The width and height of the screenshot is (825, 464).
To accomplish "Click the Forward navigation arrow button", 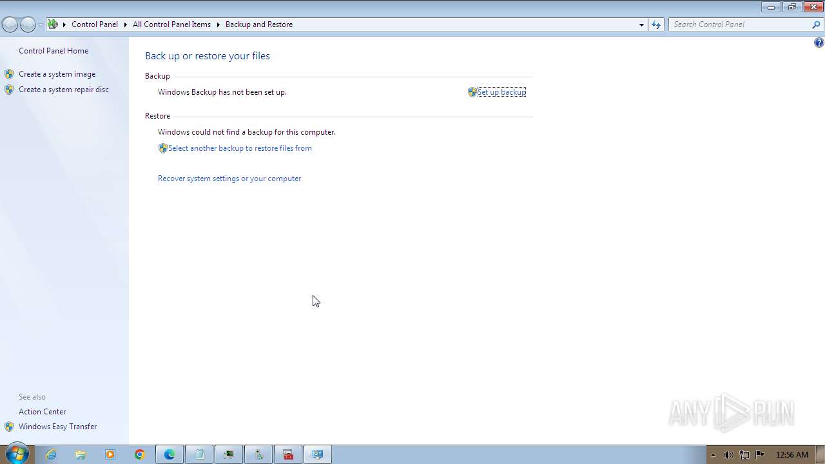I will pyautogui.click(x=28, y=24).
